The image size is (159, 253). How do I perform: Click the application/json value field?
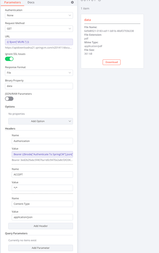(x=42, y=217)
